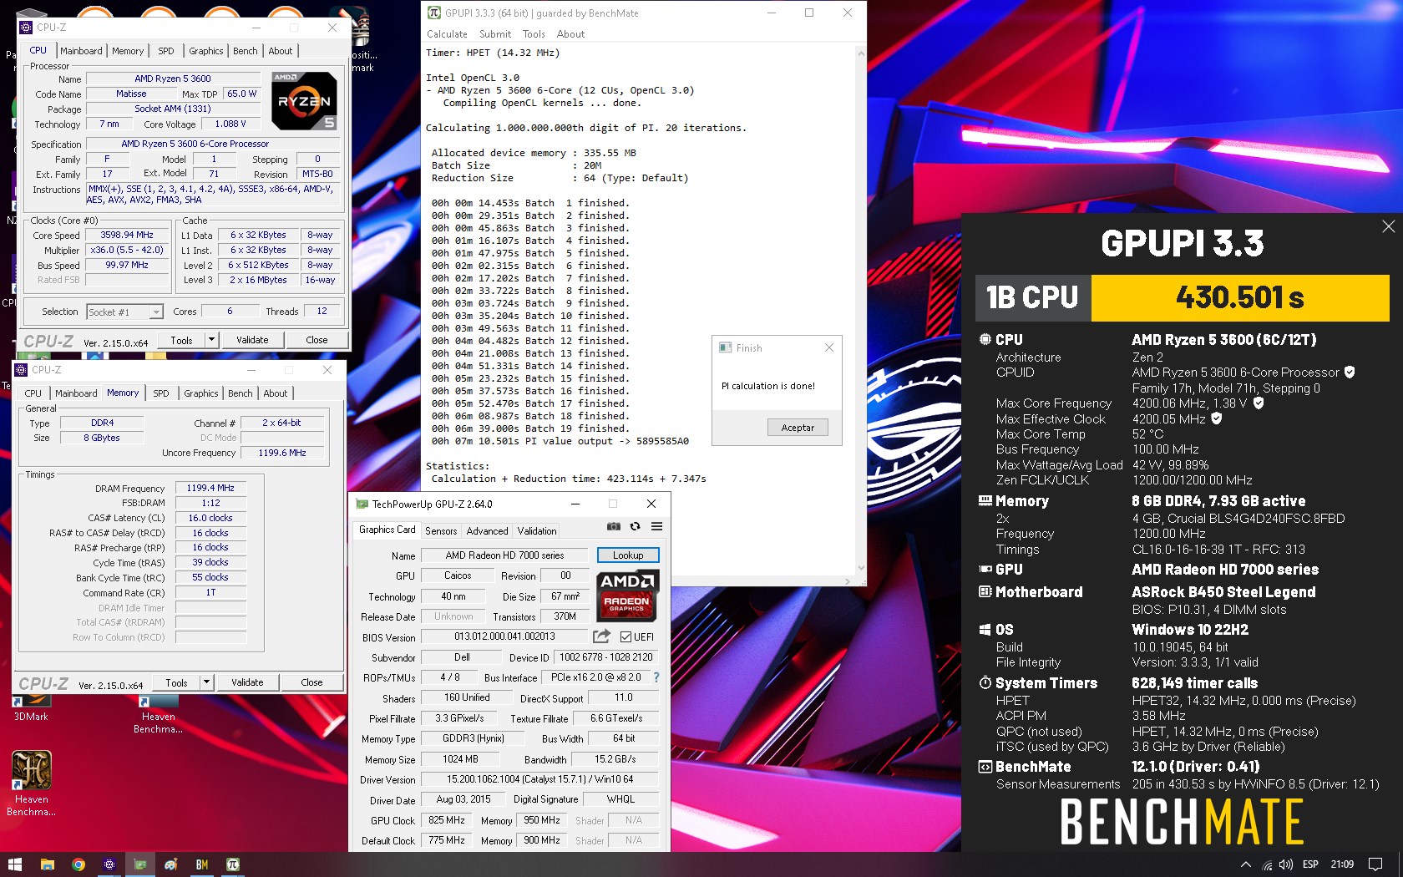
Task: Click the GPU-Z screenshot camera icon
Action: point(614,526)
